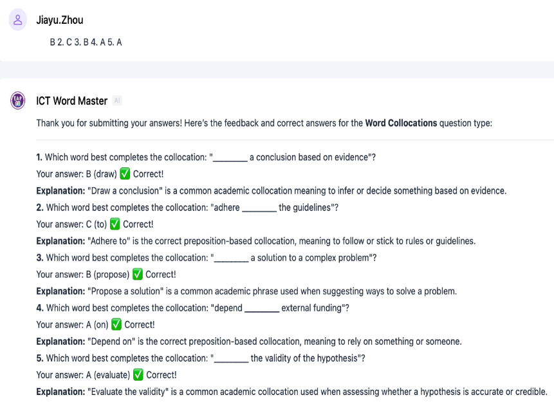
Task: Click the AI badge beside ICT Word Master
Action: (116, 101)
